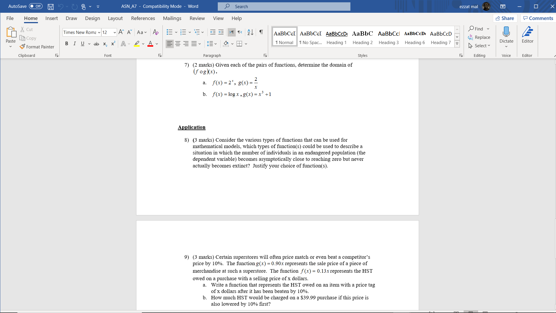Toggle Bold formatting
Screen dimensions: 556x313
pyautogui.click(x=67, y=44)
